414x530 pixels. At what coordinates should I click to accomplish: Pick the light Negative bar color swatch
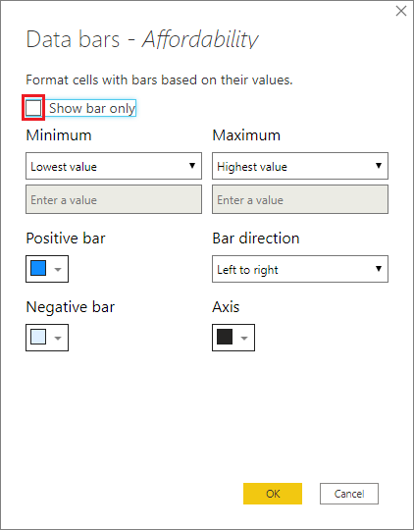38,338
